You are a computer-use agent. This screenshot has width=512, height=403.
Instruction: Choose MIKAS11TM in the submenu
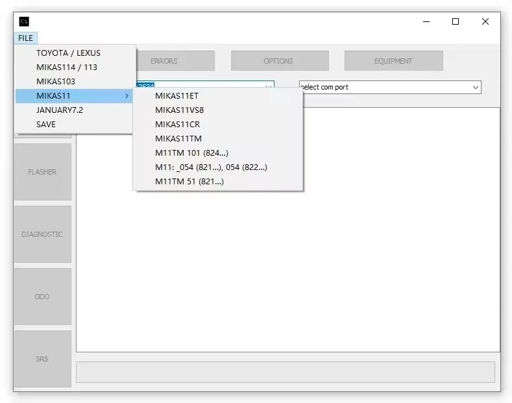218,139
